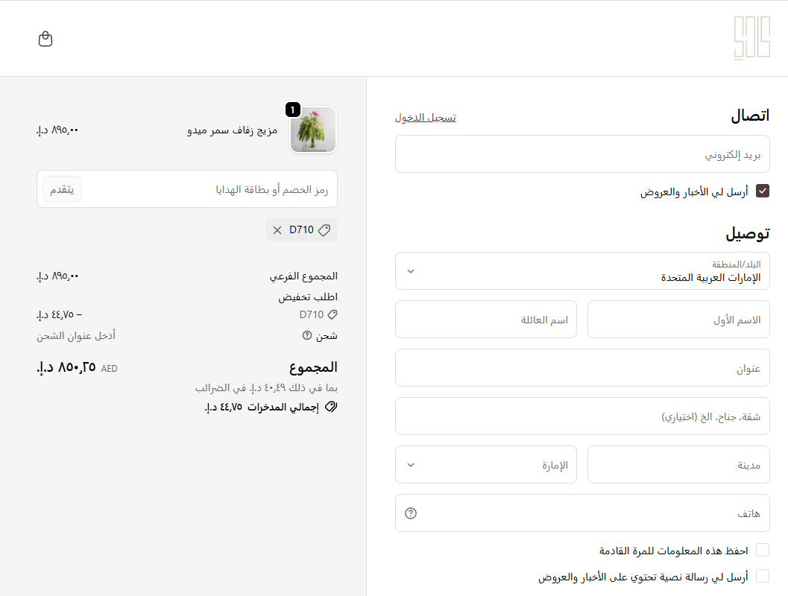This screenshot has width=788, height=596.
Task: Click product name مزيج زفاف سمر ميدو
Action: tap(232, 130)
